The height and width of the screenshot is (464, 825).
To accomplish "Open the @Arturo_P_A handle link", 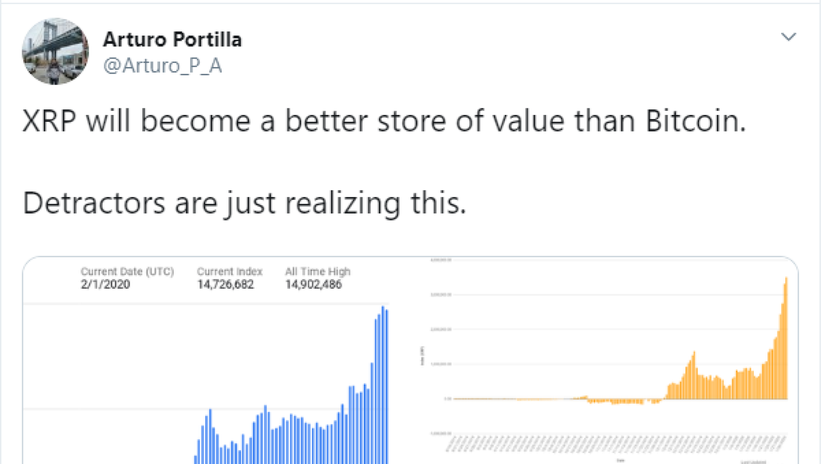I will [162, 65].
